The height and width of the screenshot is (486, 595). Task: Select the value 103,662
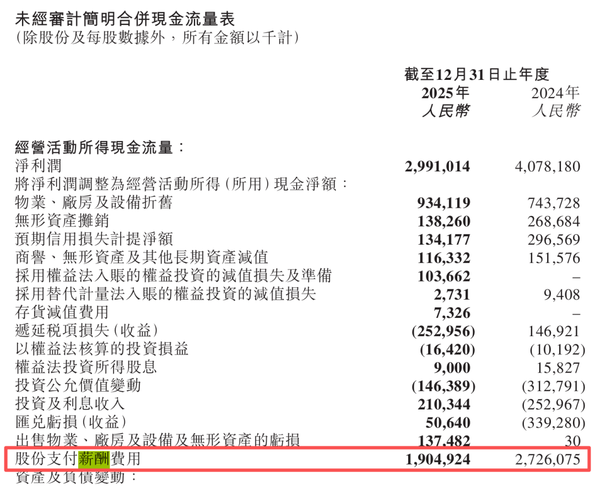click(x=444, y=276)
